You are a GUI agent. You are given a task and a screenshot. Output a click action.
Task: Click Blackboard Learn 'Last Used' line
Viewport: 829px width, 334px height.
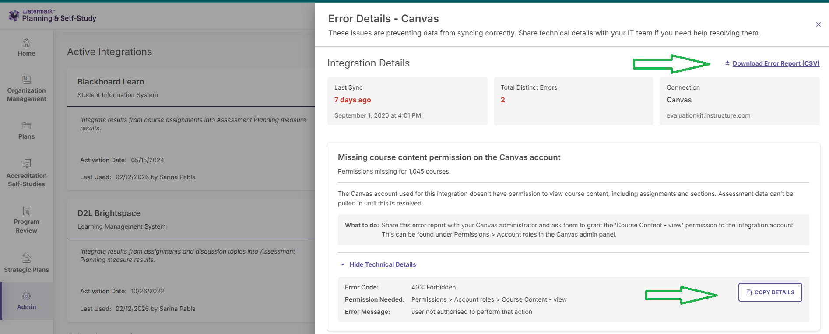138,177
